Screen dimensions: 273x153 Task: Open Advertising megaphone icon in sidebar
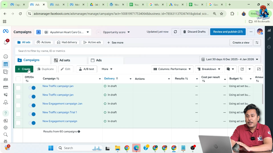6,94
